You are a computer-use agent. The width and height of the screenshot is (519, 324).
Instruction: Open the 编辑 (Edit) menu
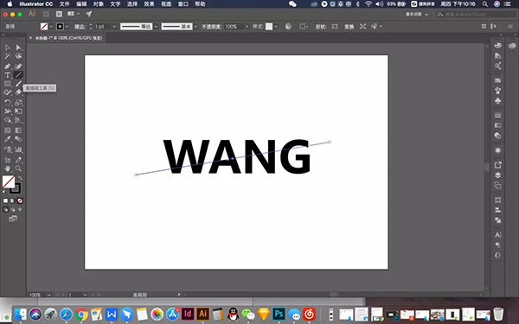[x=81, y=4]
